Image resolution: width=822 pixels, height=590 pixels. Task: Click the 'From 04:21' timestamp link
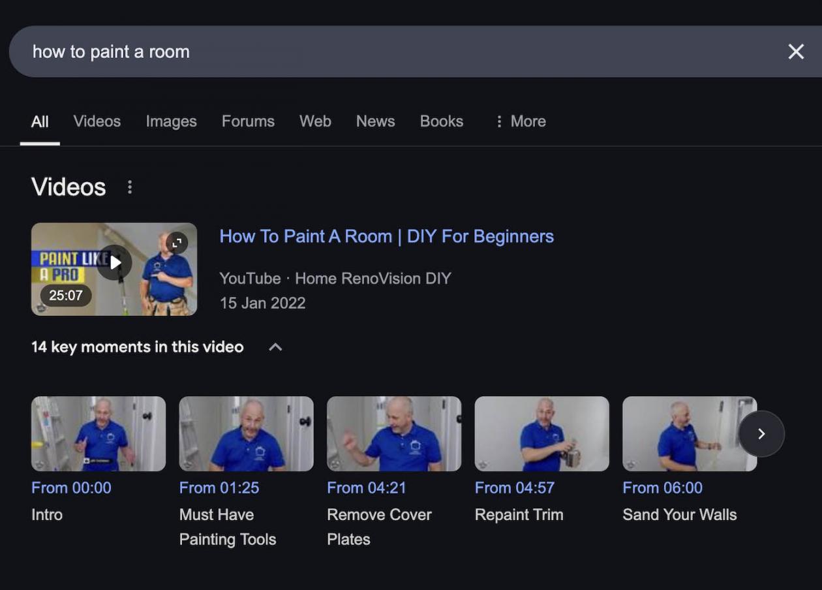tap(366, 488)
